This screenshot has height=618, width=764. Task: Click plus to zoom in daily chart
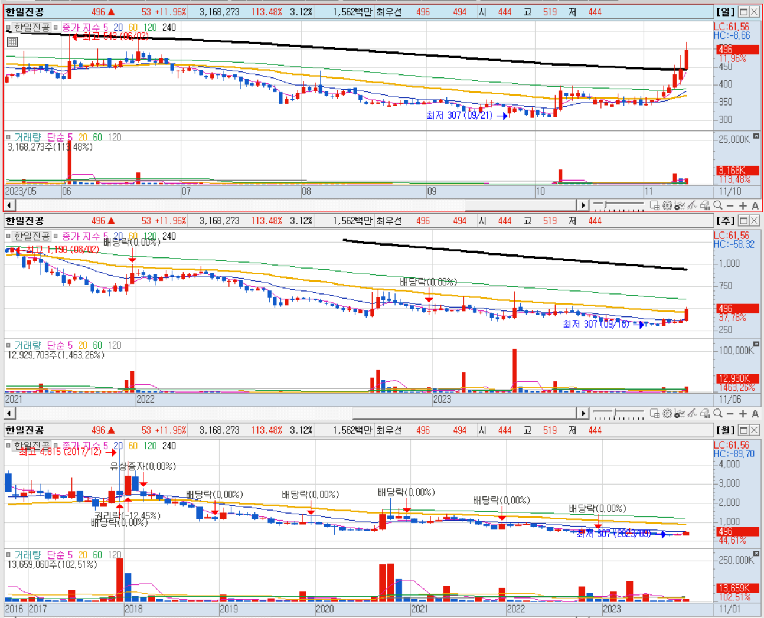pyautogui.click(x=743, y=205)
